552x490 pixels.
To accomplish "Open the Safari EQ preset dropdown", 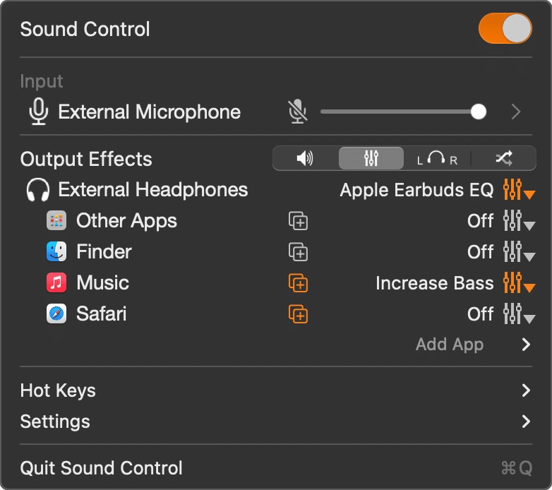I will (519, 314).
